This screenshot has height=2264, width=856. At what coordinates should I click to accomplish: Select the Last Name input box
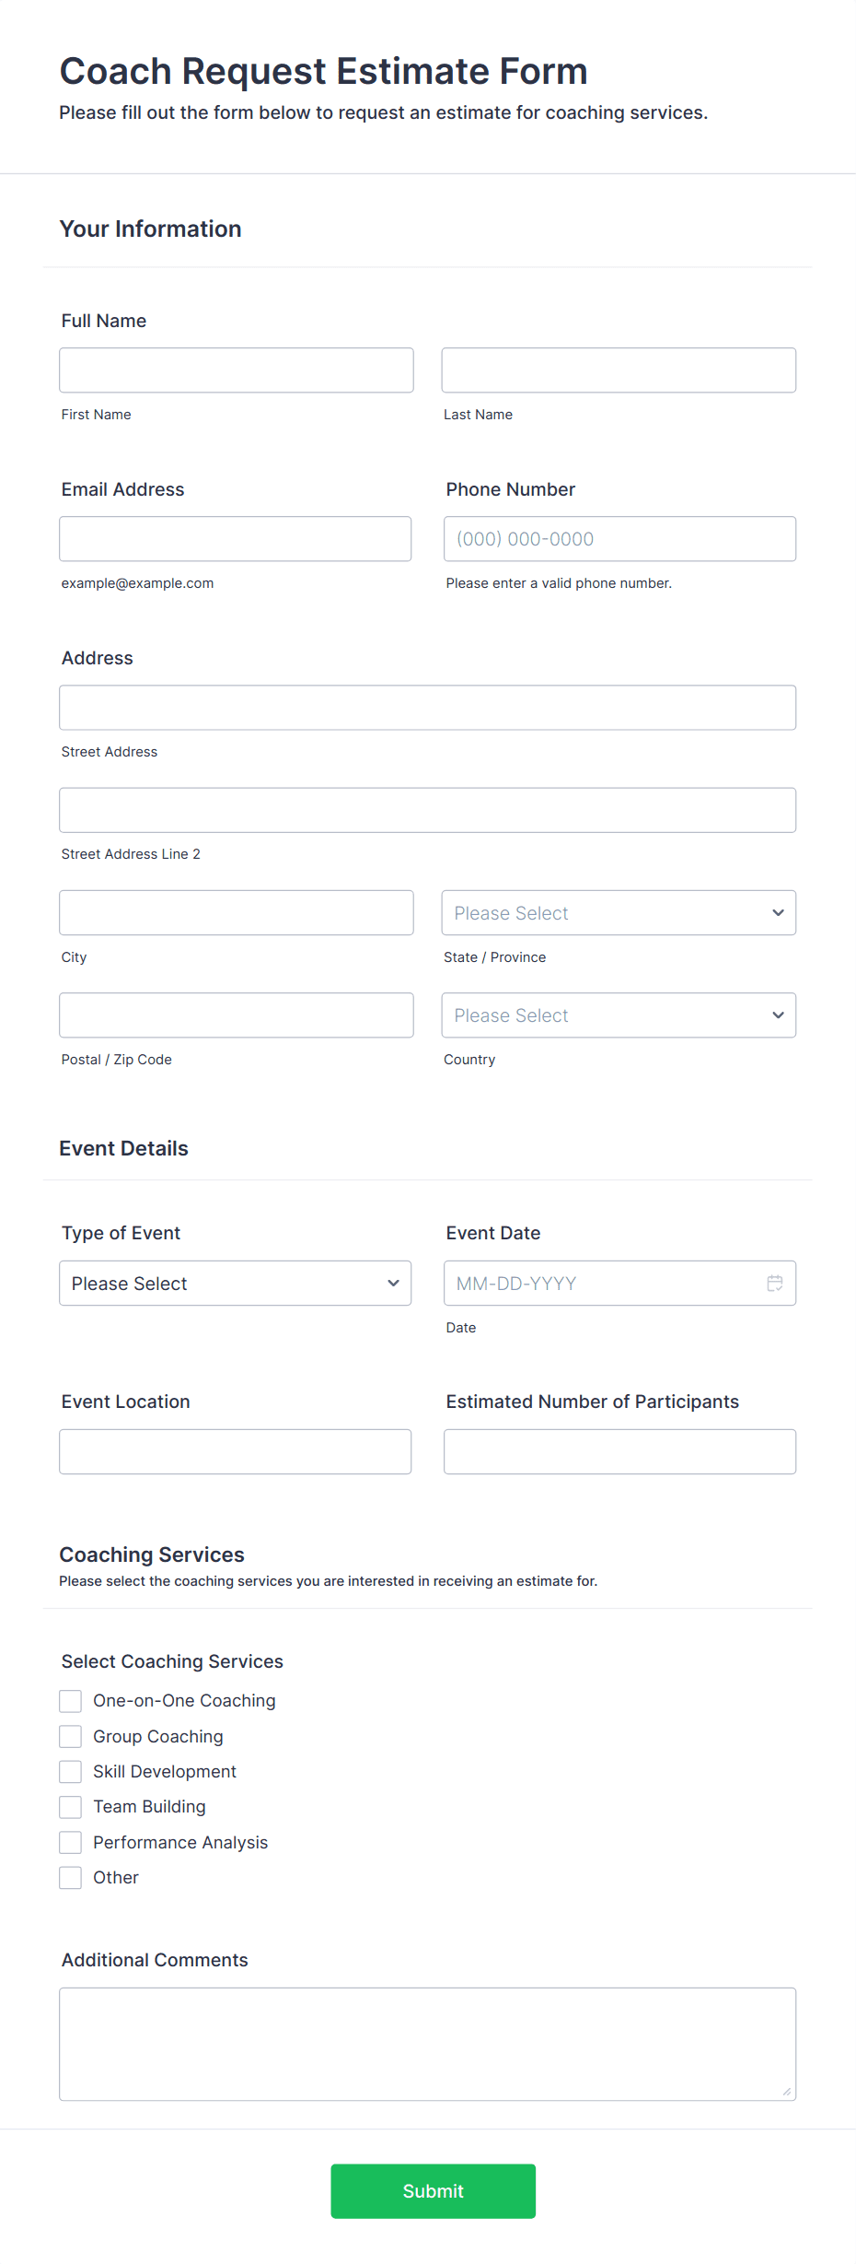[618, 370]
